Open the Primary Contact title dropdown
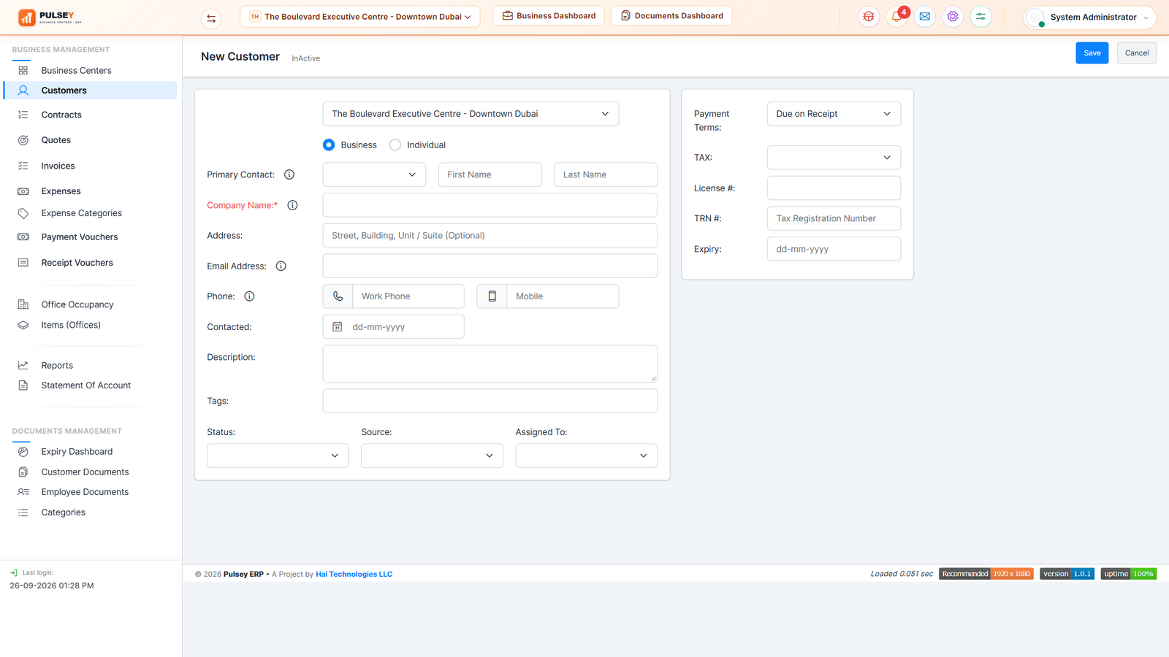 [x=374, y=174]
